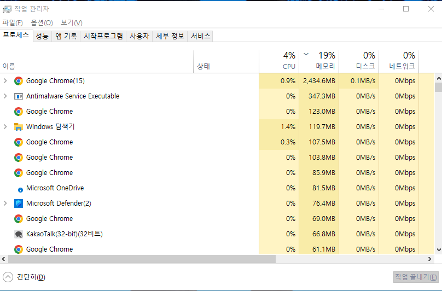Click the Chrome icon in the 123.0MB row
Viewport: 442px width, 291px height.
19,112
